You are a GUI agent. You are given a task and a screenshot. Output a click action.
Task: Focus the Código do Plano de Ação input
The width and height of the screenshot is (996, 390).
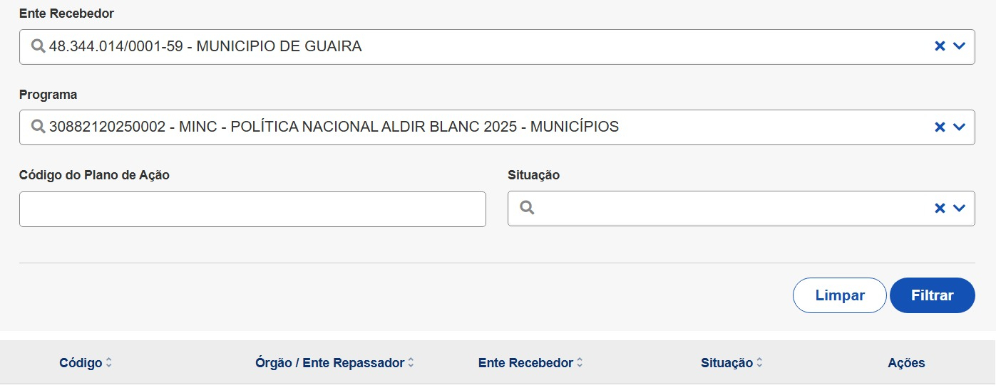coord(252,209)
